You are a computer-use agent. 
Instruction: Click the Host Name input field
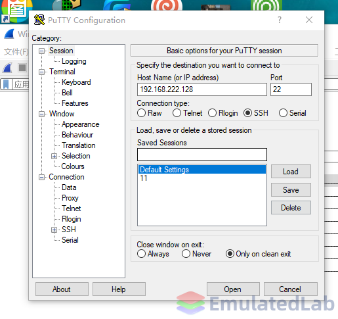tap(202, 89)
